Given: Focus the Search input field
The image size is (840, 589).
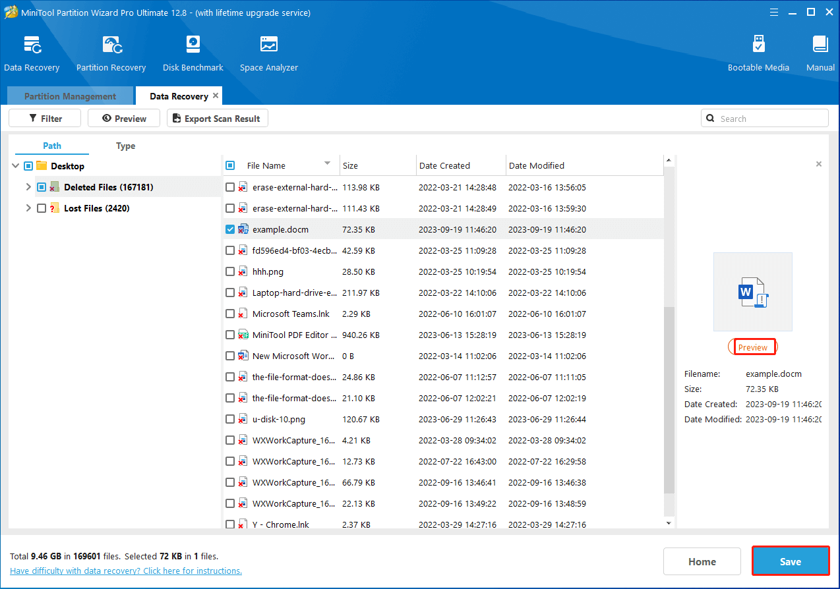Looking at the screenshot, I should click(x=764, y=119).
